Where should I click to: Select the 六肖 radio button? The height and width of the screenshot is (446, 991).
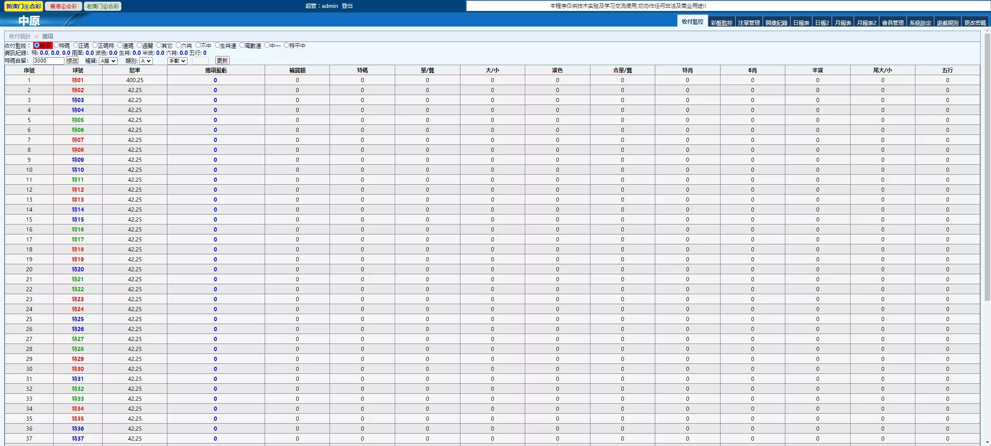tap(178, 46)
